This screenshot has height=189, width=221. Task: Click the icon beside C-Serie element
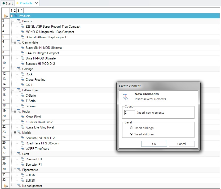[23, 95]
